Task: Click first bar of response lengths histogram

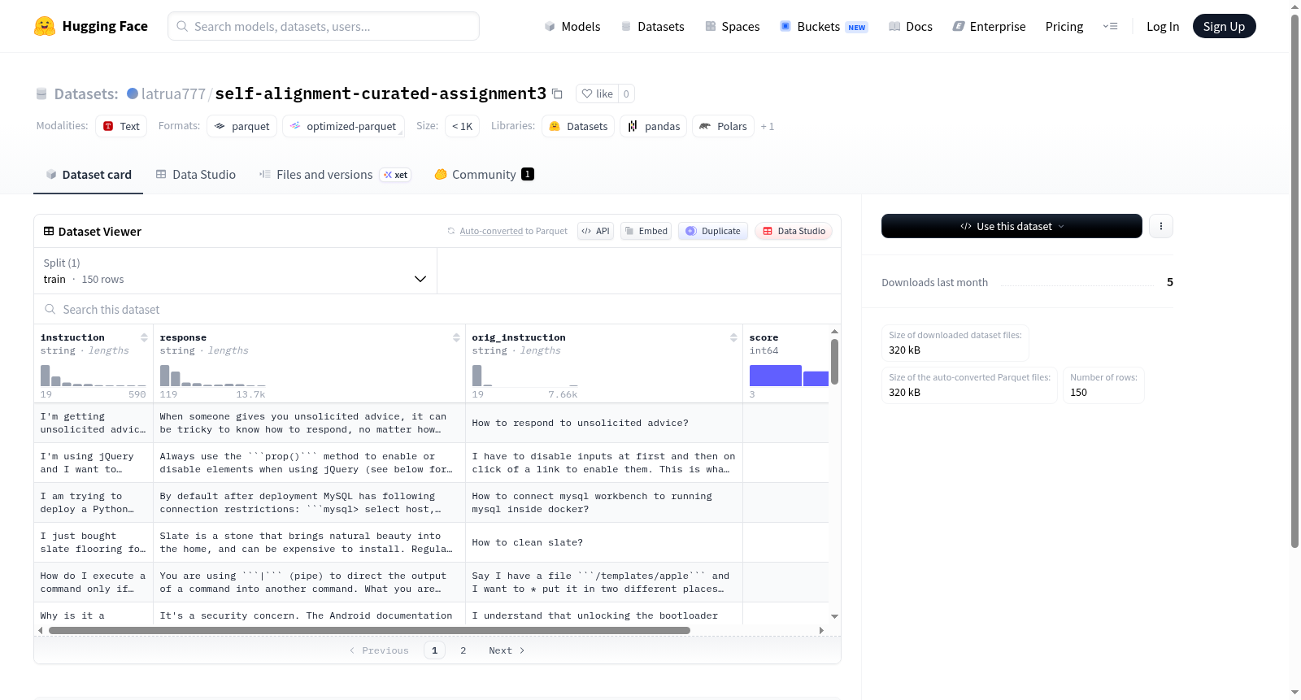Action: coord(164,376)
